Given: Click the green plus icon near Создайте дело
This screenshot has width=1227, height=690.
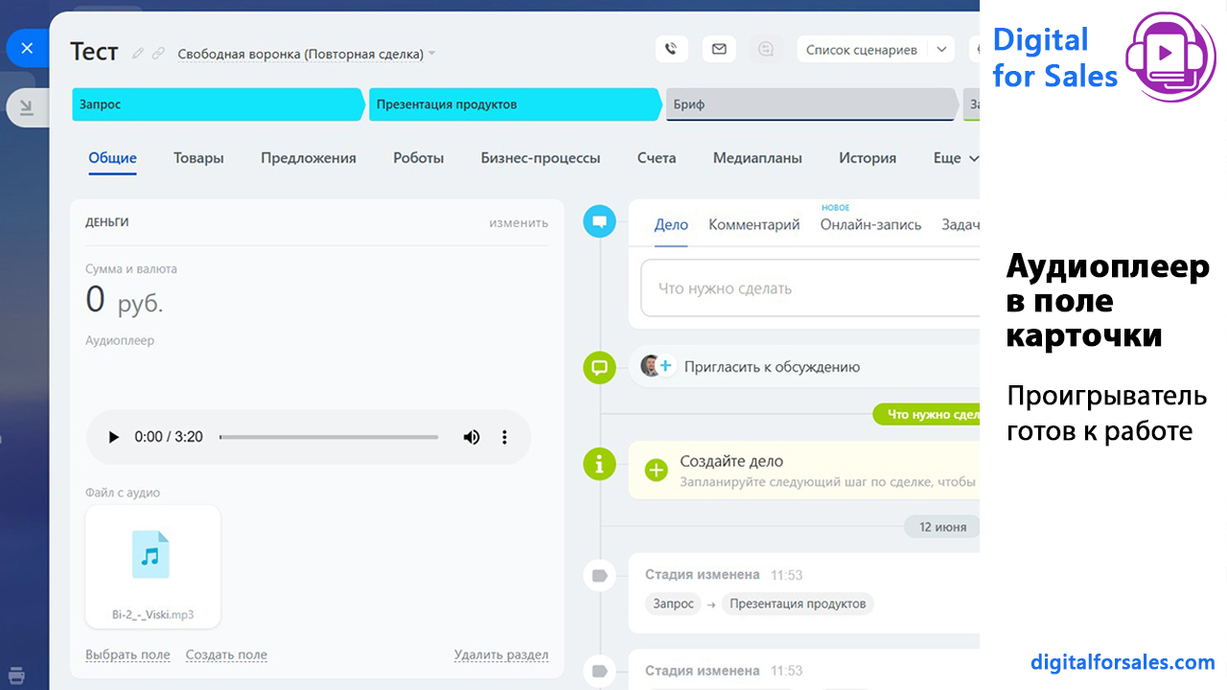Looking at the screenshot, I should [656, 470].
